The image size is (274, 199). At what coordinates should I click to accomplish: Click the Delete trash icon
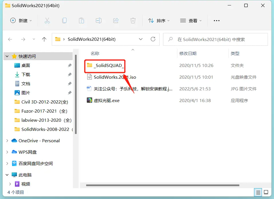tap(133, 21)
